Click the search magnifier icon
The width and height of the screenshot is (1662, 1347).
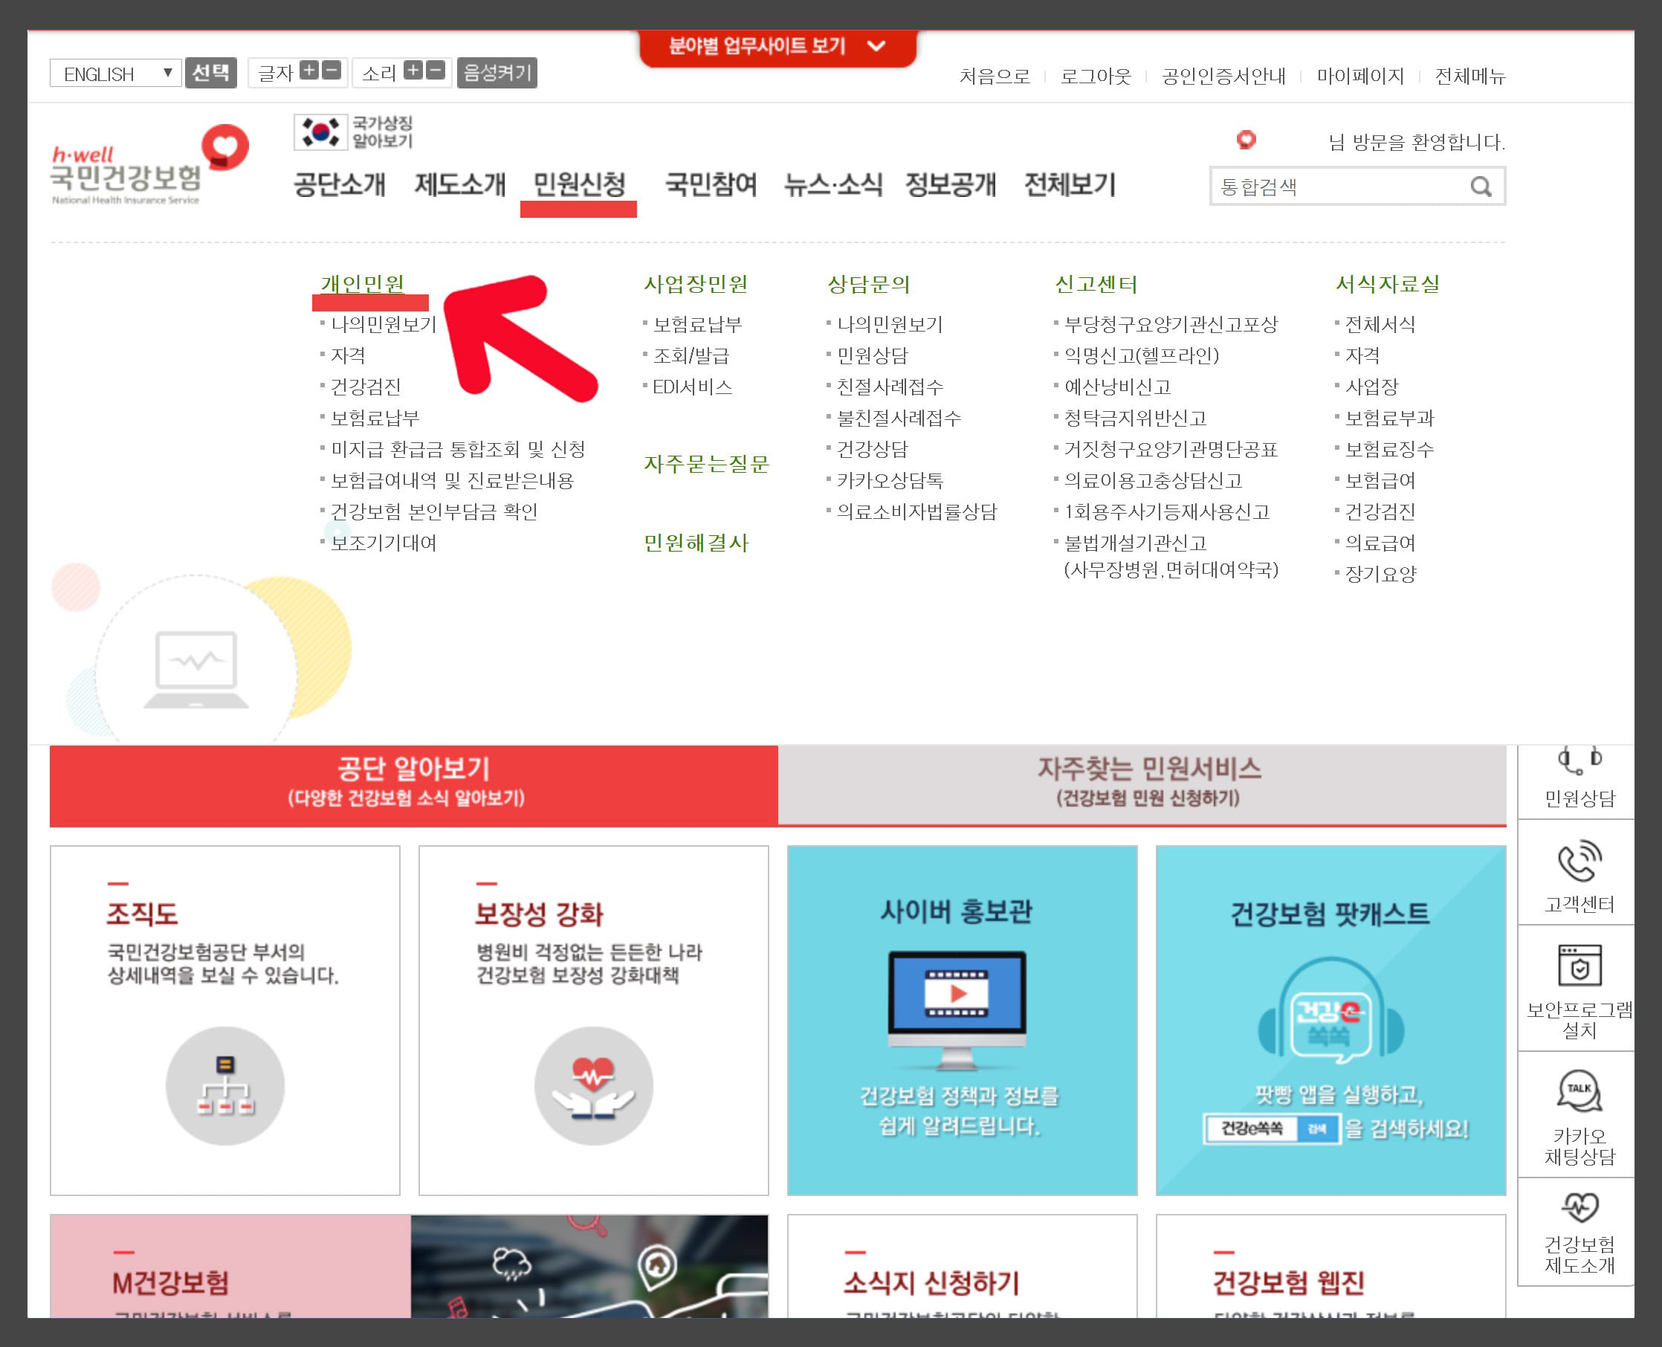pyautogui.click(x=1481, y=187)
